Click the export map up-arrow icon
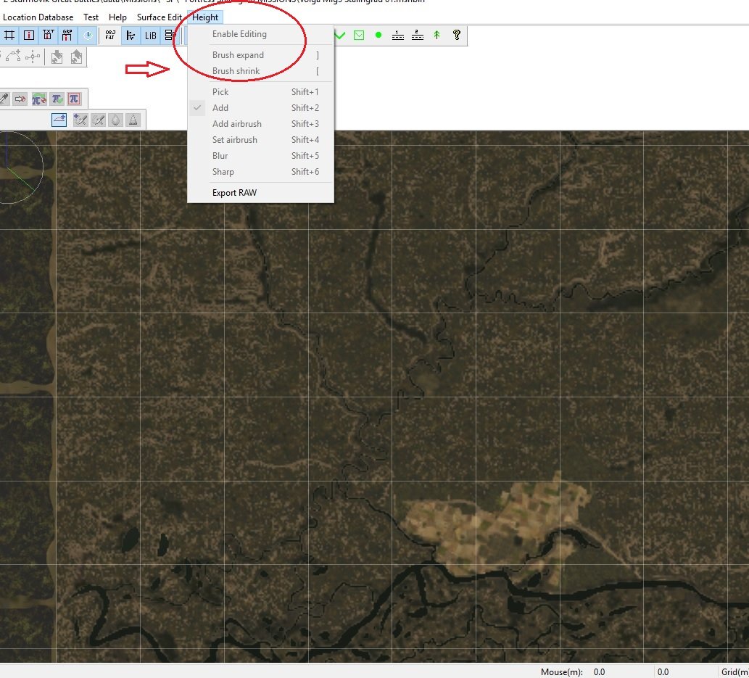This screenshot has height=678, width=749. 76,57
